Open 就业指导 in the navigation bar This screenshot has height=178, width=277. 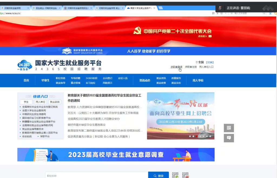click(60, 83)
